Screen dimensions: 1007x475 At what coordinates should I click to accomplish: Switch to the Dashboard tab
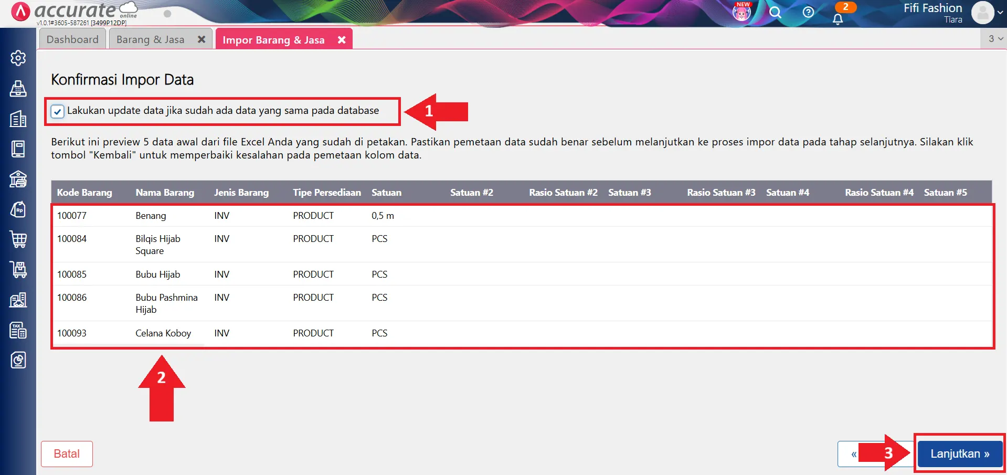[72, 40]
